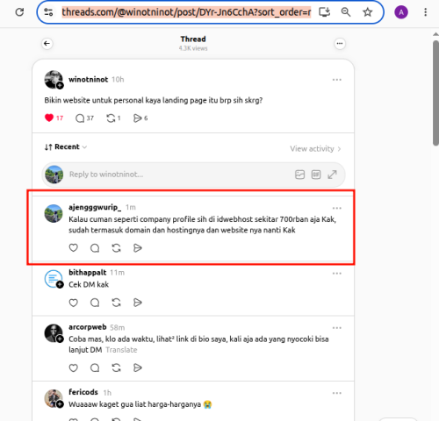Open site information icon in address bar
439x421 pixels.
pyautogui.click(x=48, y=12)
